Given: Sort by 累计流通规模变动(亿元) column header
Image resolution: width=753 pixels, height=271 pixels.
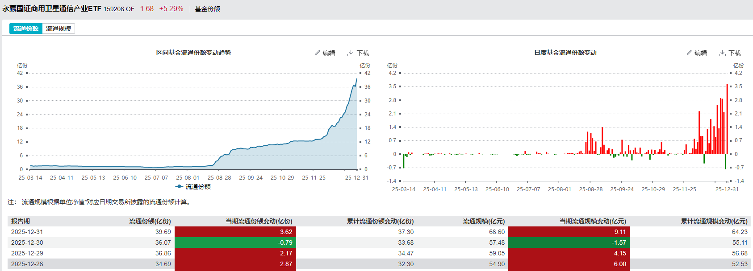Looking at the screenshot, I should (x=714, y=221).
